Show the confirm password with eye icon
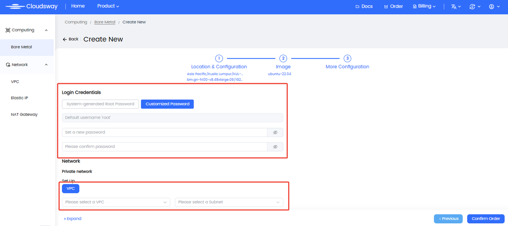The height and width of the screenshot is (226, 508). [x=275, y=147]
